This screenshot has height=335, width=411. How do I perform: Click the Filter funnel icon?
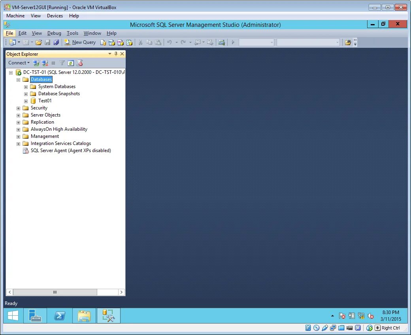click(62, 63)
